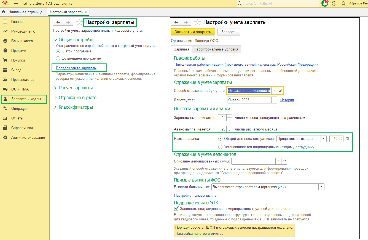
Task: Expand the Расчет зарплаты section
Action: click(x=76, y=88)
